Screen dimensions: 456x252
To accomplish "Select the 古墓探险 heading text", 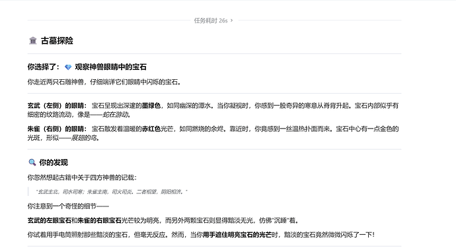I will (x=57, y=41).
